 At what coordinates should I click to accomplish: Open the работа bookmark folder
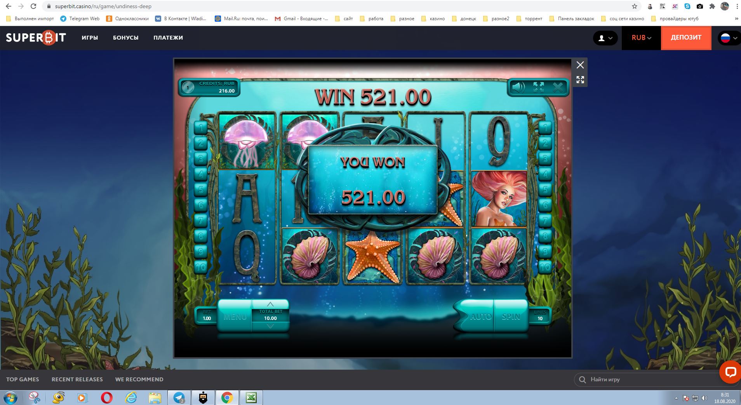[372, 19]
